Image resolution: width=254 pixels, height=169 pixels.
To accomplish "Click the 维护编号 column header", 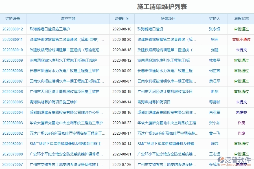I will click(13, 19).
